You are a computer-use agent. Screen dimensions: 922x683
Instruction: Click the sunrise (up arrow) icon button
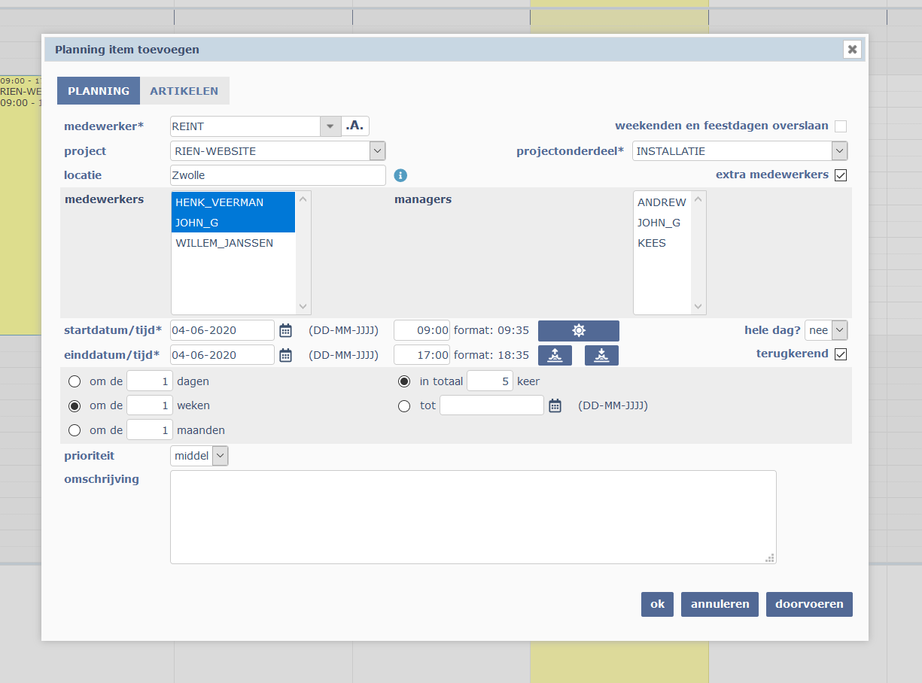(x=555, y=355)
